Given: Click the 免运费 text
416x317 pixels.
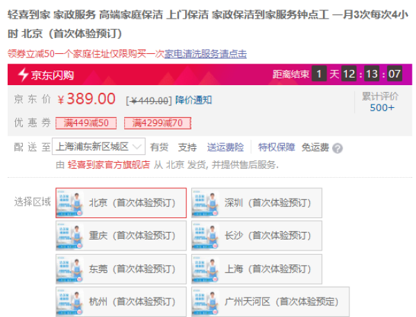Looking at the screenshot, I should pos(315,147).
